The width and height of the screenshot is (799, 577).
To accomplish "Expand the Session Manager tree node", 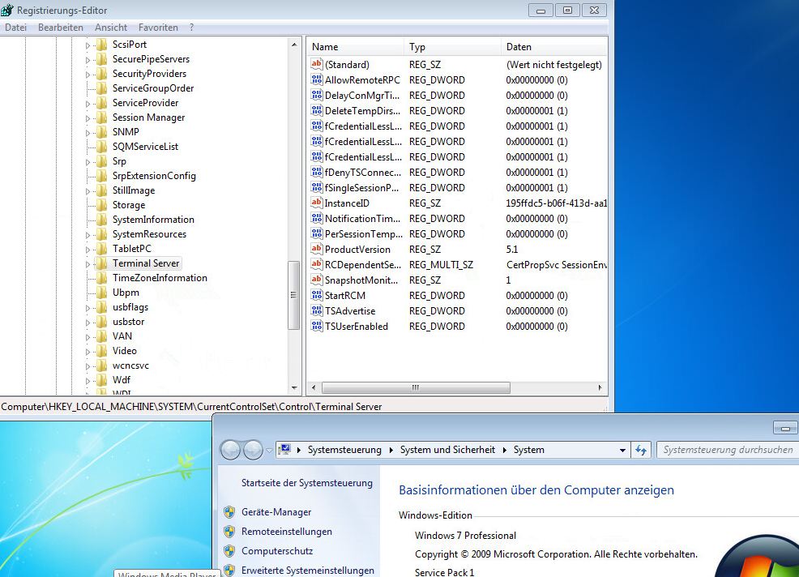I will (x=88, y=118).
